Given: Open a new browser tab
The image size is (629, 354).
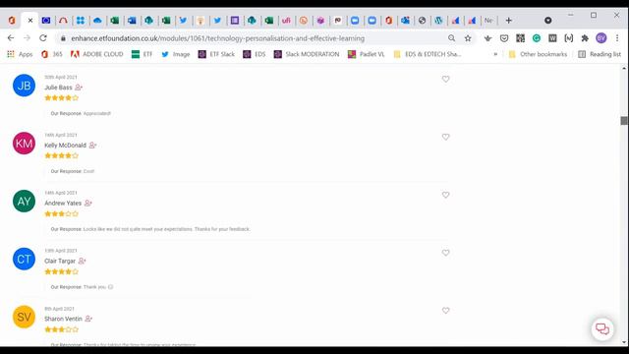Looking at the screenshot, I should (509, 20).
